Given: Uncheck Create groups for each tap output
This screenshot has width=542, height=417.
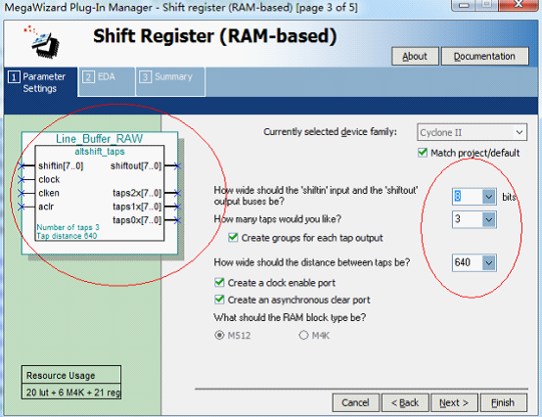Looking at the screenshot, I should (x=233, y=238).
